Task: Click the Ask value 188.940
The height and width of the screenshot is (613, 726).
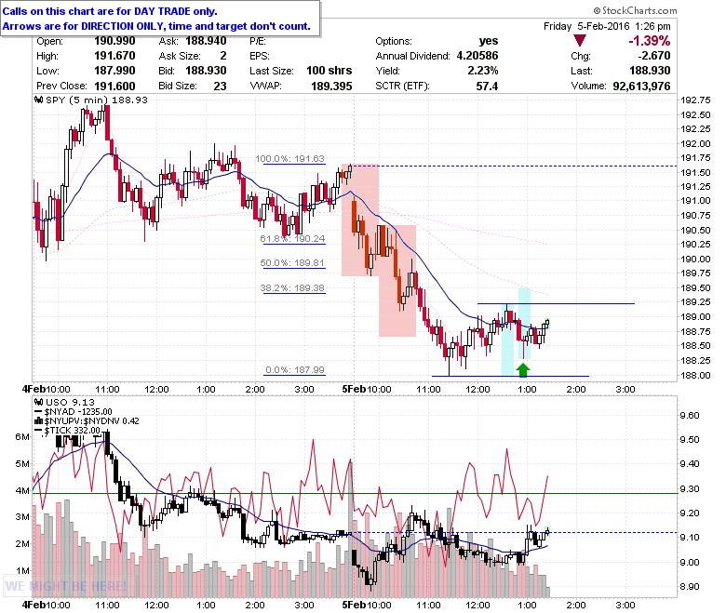Action: click(206, 41)
